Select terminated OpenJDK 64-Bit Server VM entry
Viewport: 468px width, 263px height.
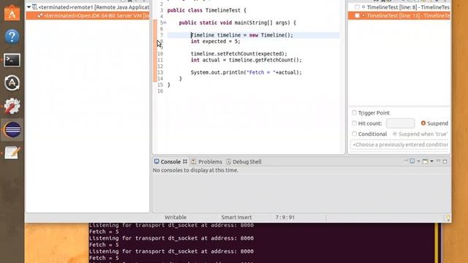click(x=88, y=15)
